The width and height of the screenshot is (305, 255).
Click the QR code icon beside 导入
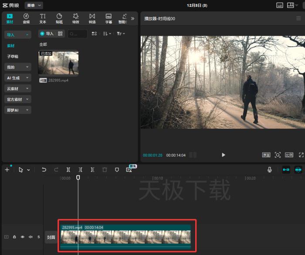[x=61, y=34]
